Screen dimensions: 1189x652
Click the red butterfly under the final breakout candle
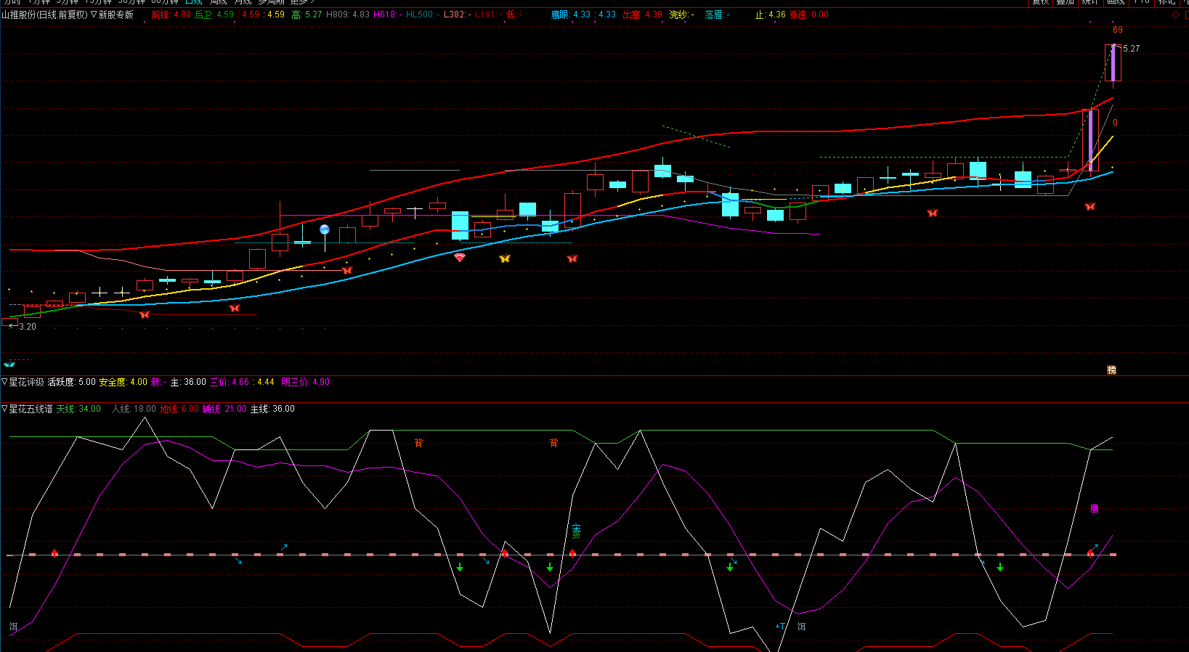point(1090,206)
